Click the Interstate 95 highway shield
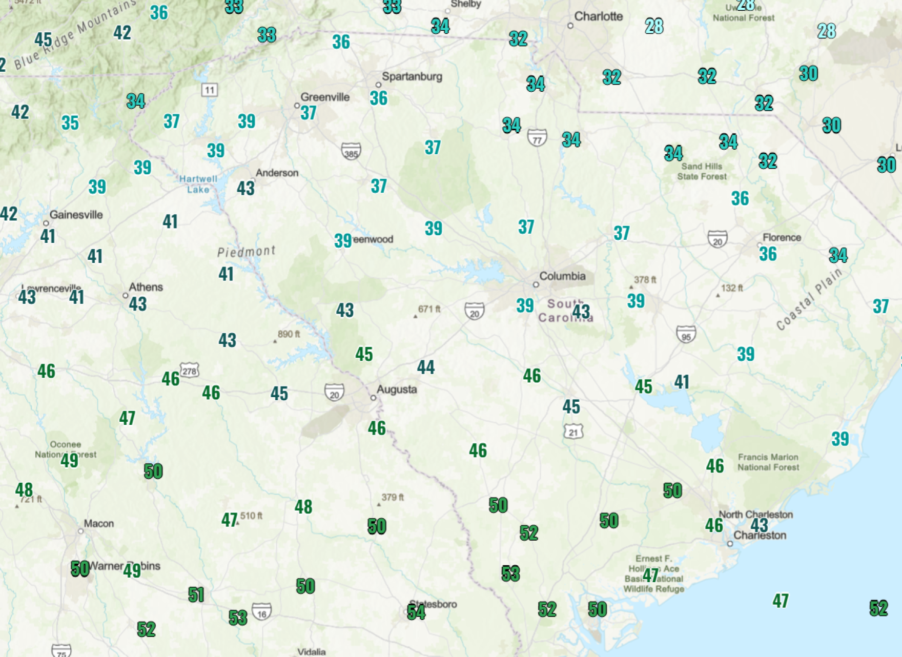902x657 pixels. click(686, 334)
